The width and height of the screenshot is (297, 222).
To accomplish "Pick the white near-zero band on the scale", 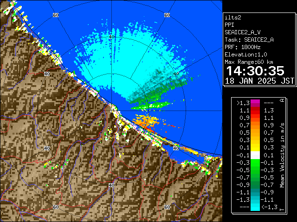I will click(255, 155).
